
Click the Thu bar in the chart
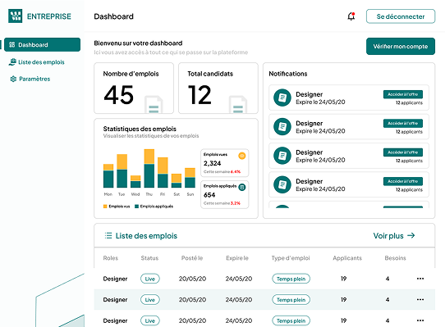click(149, 168)
